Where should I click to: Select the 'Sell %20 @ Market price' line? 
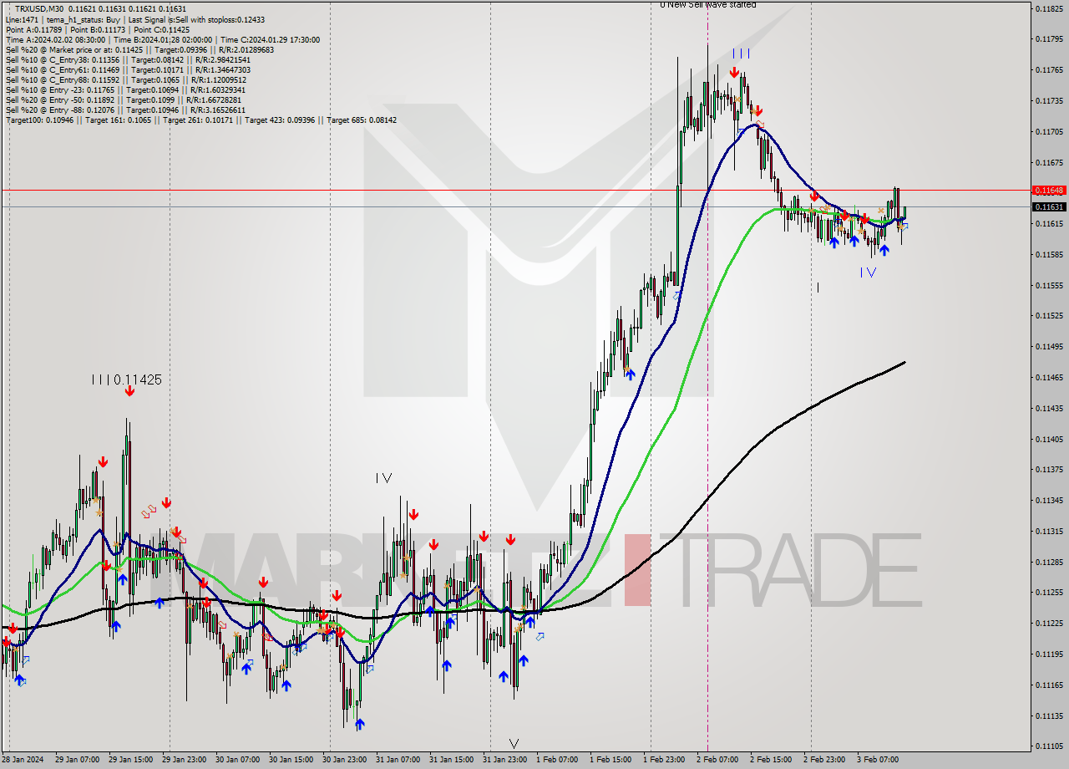(x=139, y=49)
